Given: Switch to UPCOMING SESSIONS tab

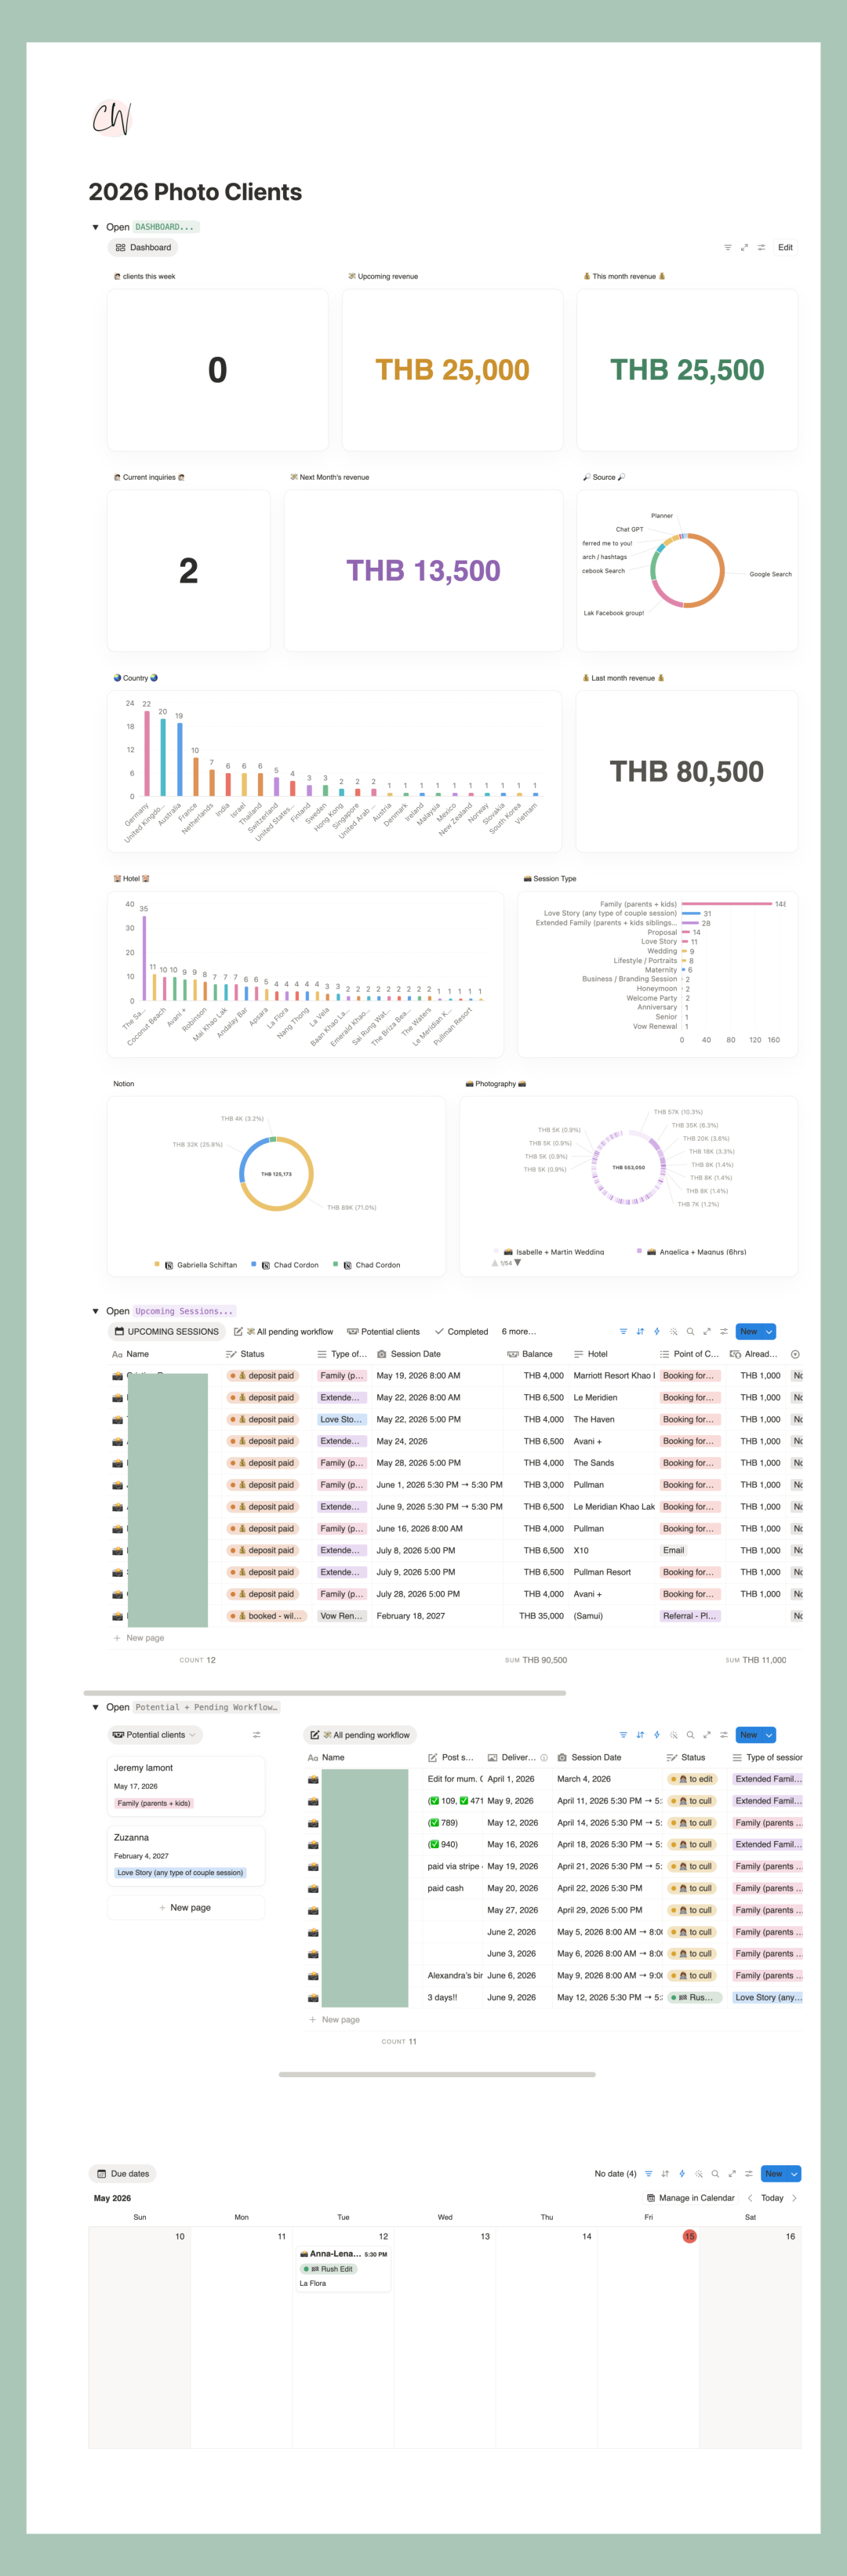Looking at the screenshot, I should pyautogui.click(x=166, y=1331).
